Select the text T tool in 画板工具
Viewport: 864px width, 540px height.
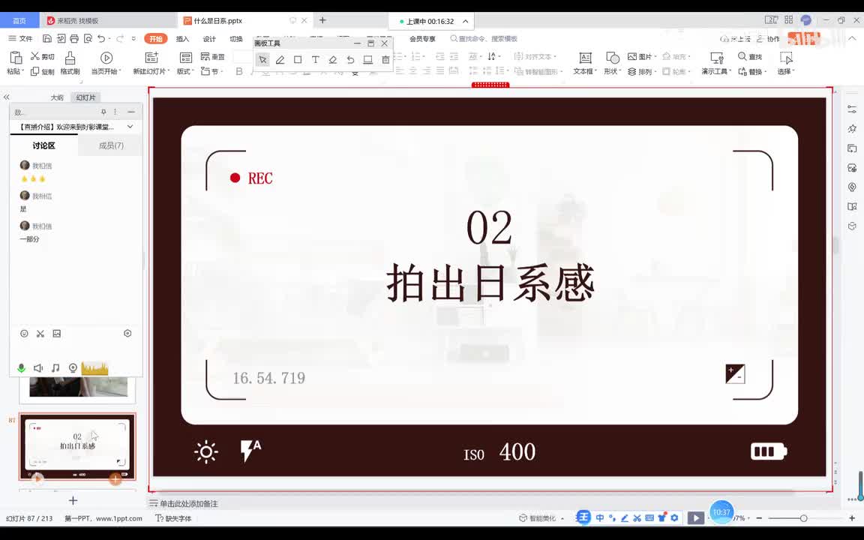[x=315, y=59]
